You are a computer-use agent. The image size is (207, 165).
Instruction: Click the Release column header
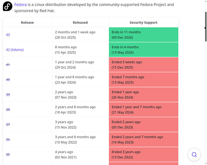coord(27,22)
